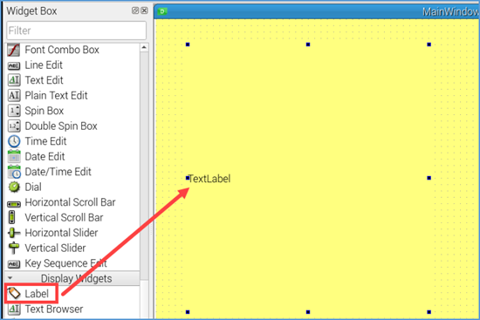Viewport: 480px width, 320px height.
Task: Collapse the Display Widgets category
Action: pos(10,278)
